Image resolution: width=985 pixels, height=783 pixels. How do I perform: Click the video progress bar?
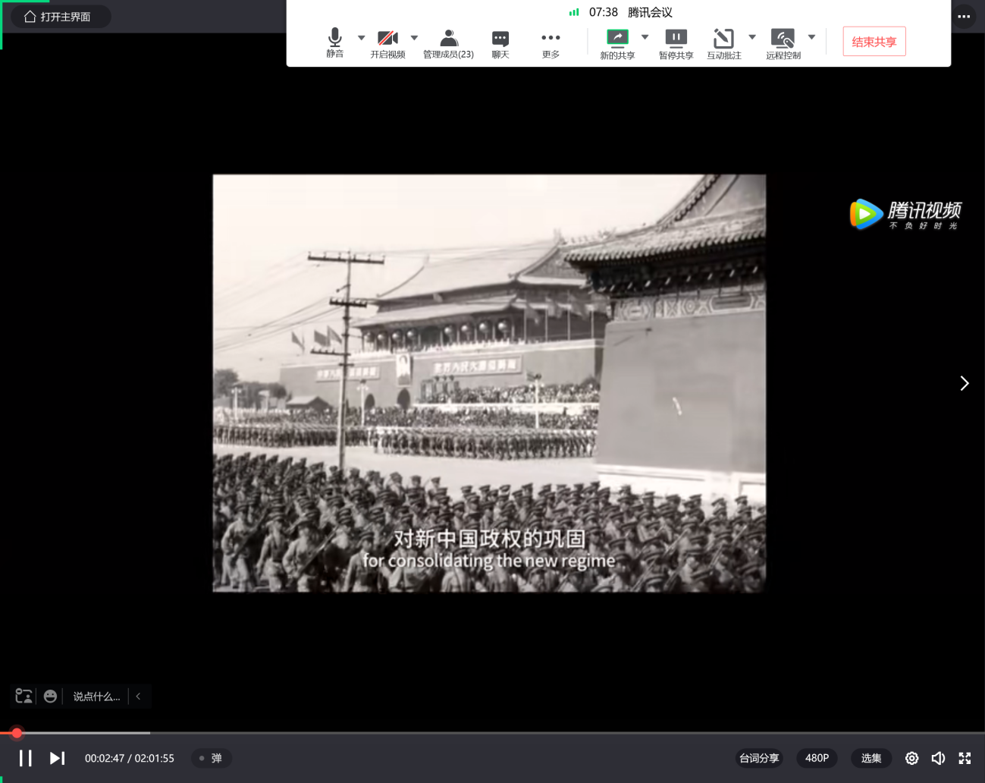point(493,733)
